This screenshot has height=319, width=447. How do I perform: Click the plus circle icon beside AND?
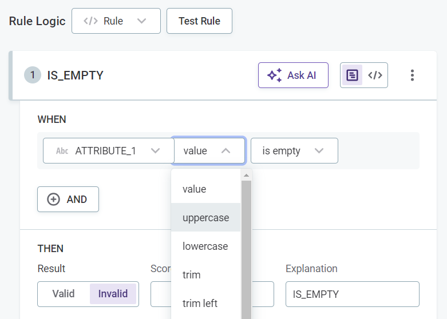point(53,200)
